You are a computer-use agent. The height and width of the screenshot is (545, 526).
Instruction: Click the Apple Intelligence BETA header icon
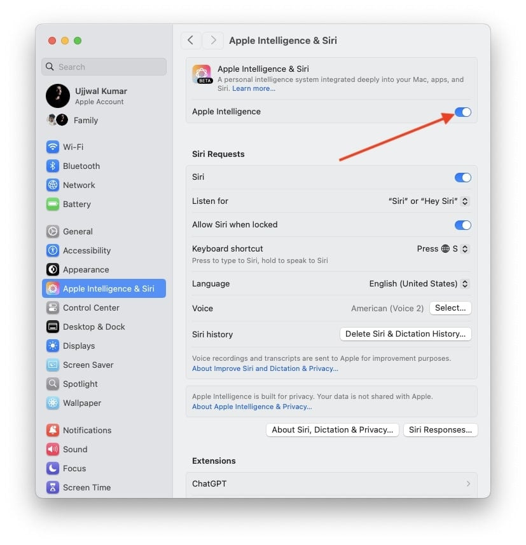(x=202, y=74)
